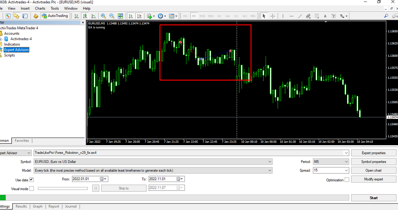Enable the Visual mode checkbox
Viewport: 398px width, 210px height.
(x=31, y=188)
